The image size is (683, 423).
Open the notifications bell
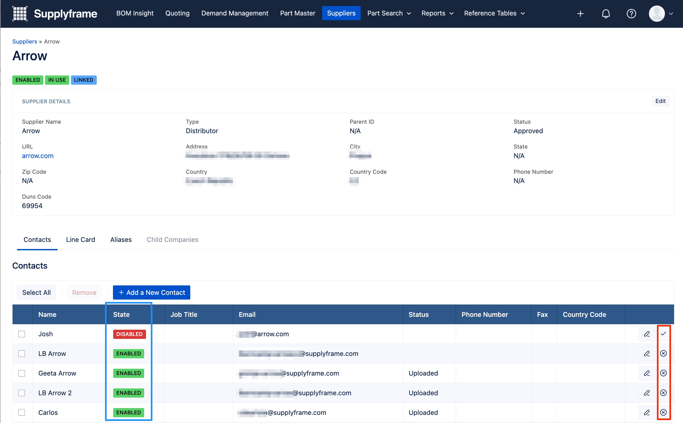[x=606, y=13]
